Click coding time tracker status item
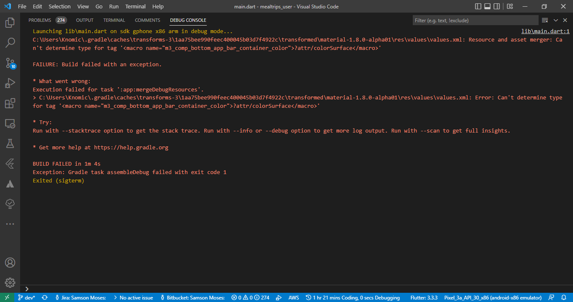 (353, 297)
